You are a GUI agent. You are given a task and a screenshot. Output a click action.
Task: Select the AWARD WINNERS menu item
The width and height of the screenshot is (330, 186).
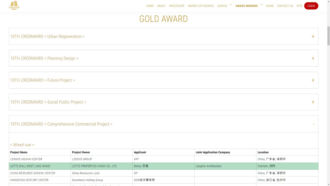247,6
